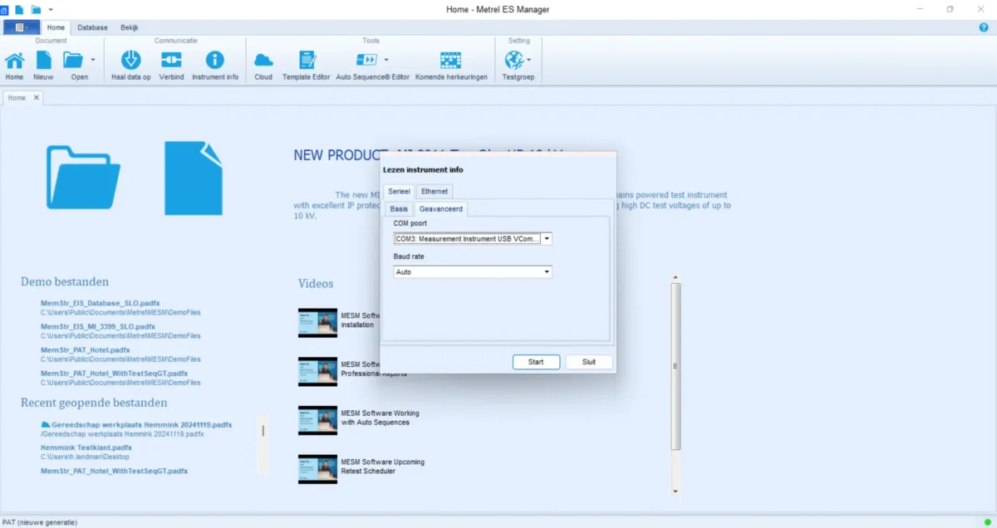Viewport: 997px width, 528px height.
Task: Click the blue help icon
Action: [x=984, y=27]
